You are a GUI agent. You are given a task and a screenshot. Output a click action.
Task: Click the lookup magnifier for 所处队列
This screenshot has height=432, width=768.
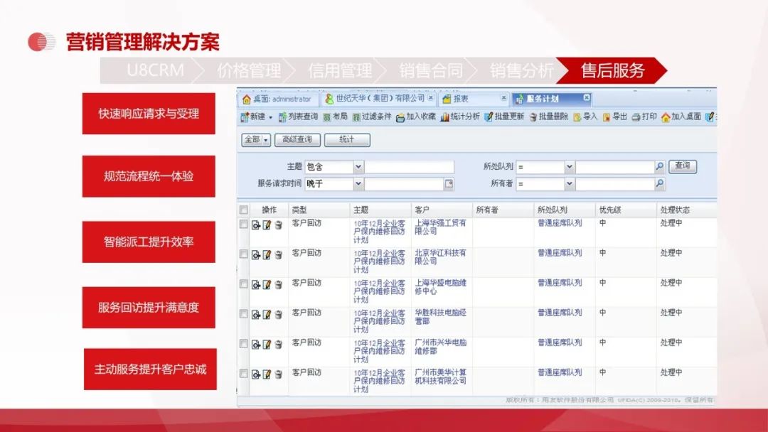[660, 167]
